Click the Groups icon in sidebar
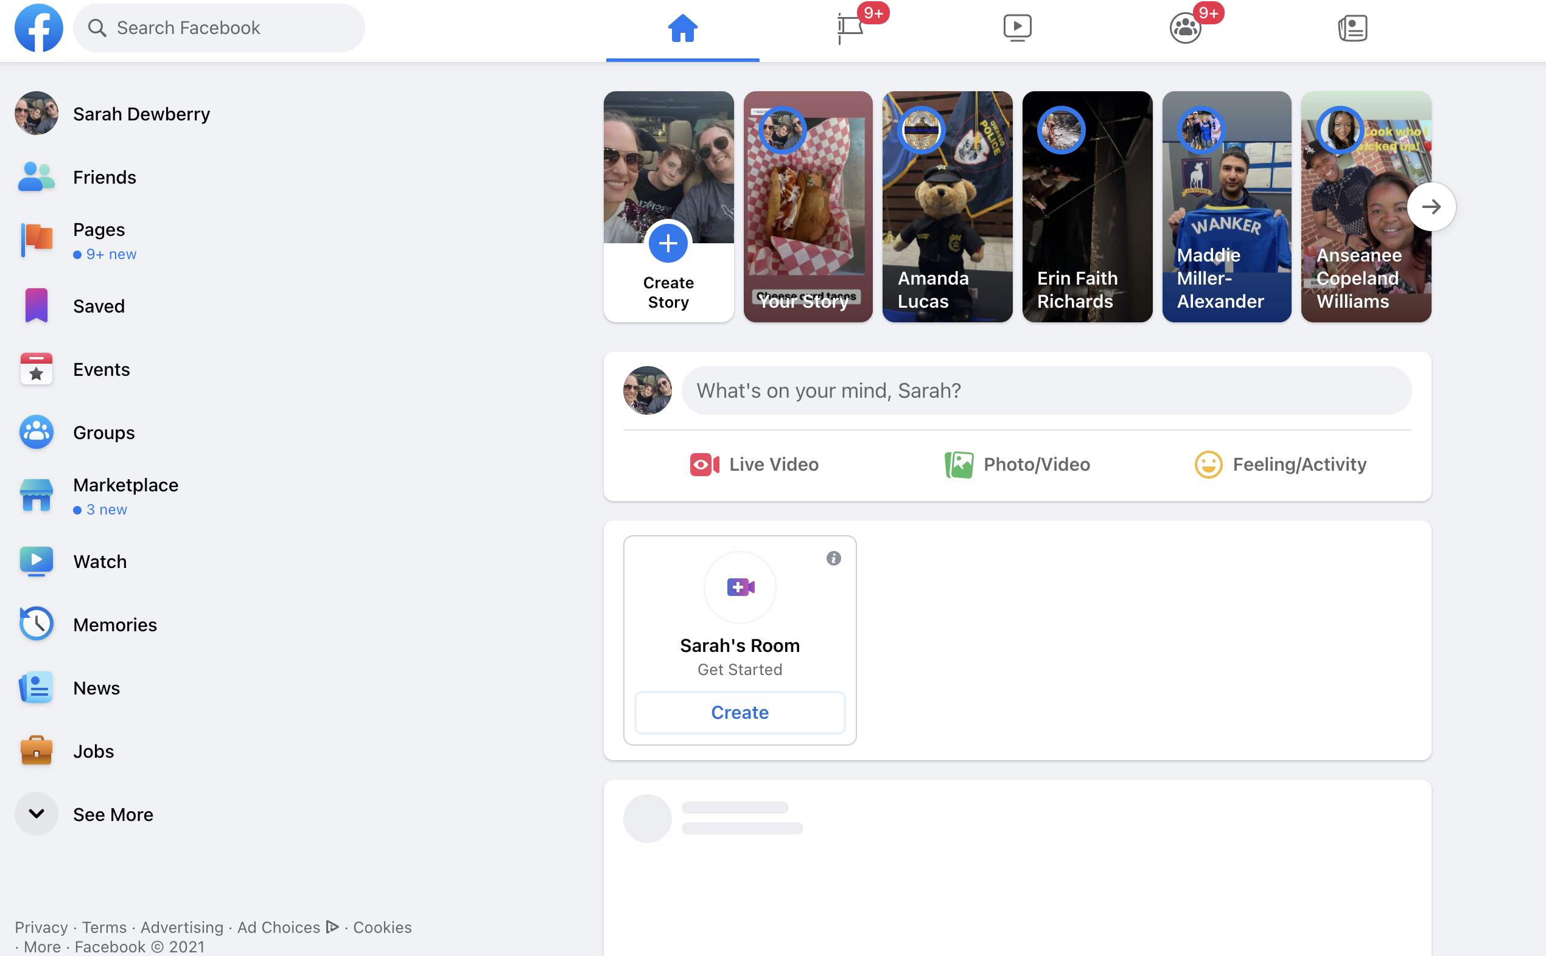The image size is (1546, 956). click(x=36, y=432)
